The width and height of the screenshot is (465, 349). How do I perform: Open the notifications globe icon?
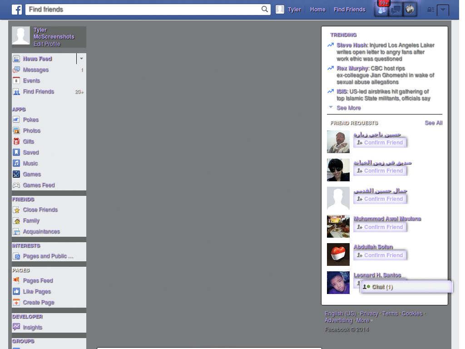click(410, 10)
